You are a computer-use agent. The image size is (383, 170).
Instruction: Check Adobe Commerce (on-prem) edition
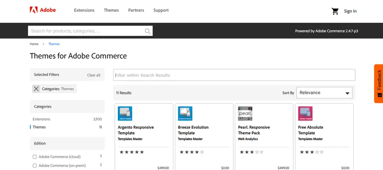(x=35, y=166)
